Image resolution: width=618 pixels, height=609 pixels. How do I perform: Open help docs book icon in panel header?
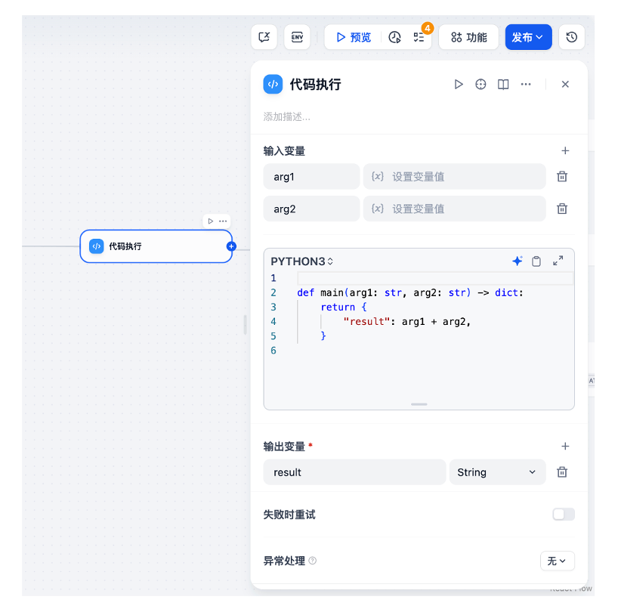coord(503,84)
